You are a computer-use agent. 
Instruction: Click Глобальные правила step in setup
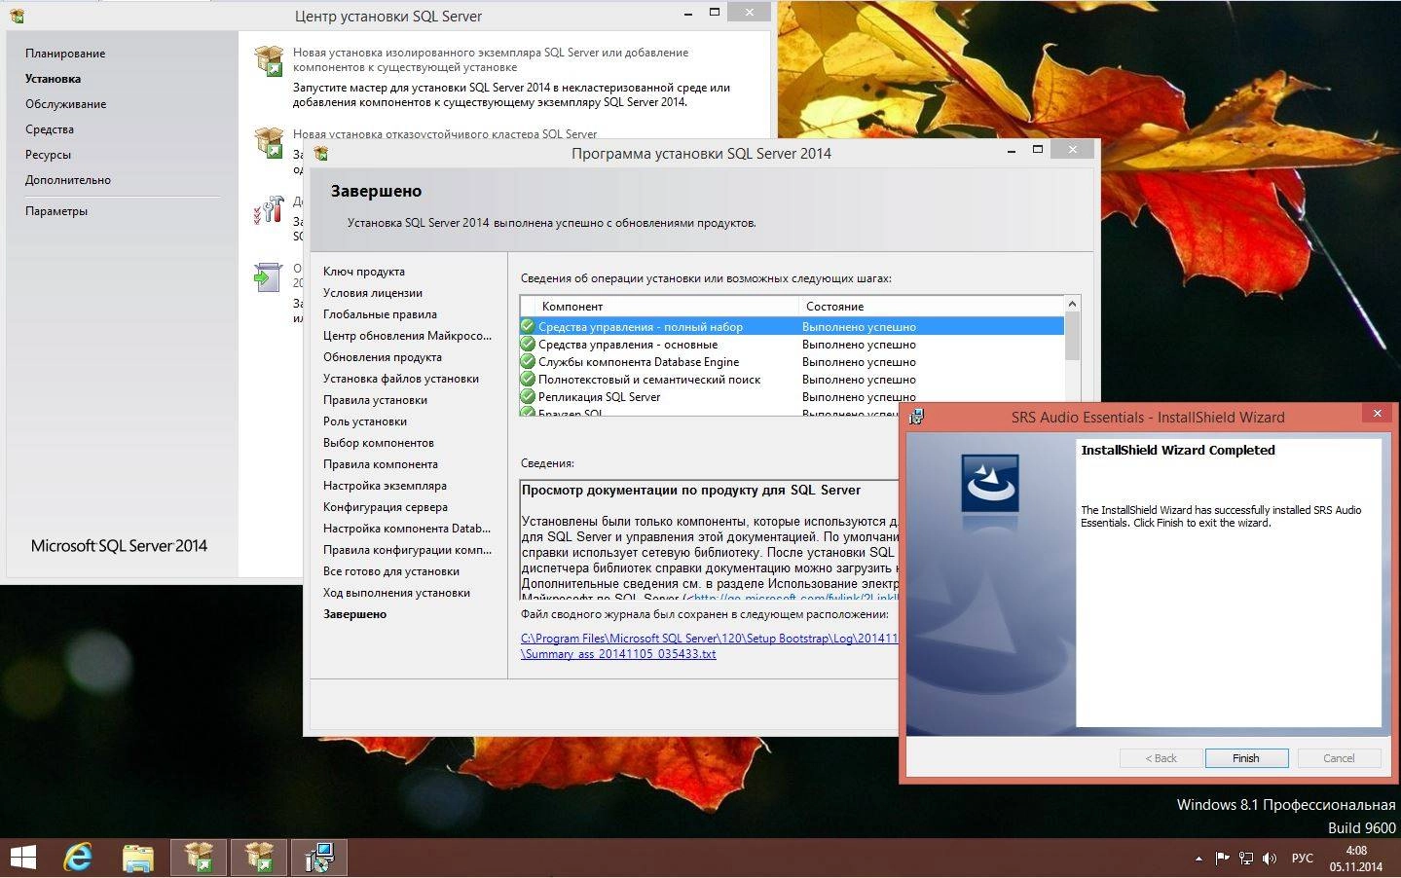click(x=380, y=314)
